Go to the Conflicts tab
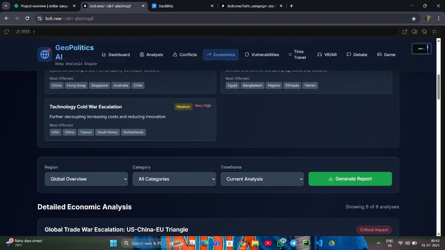The width and height of the screenshot is (445, 250). coord(185,55)
